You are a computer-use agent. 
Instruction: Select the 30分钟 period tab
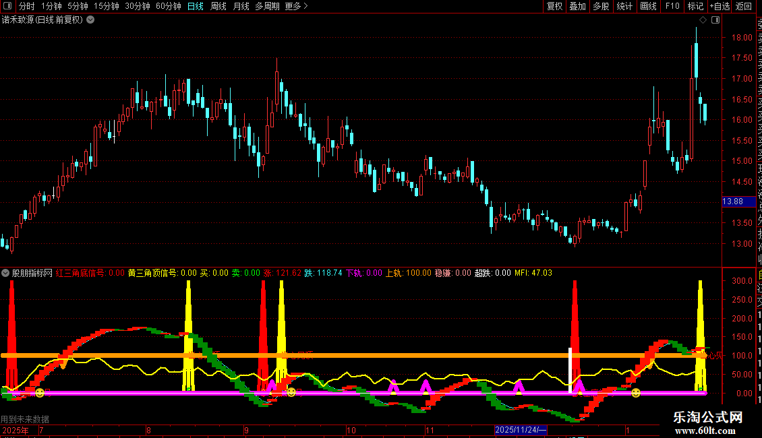138,6
